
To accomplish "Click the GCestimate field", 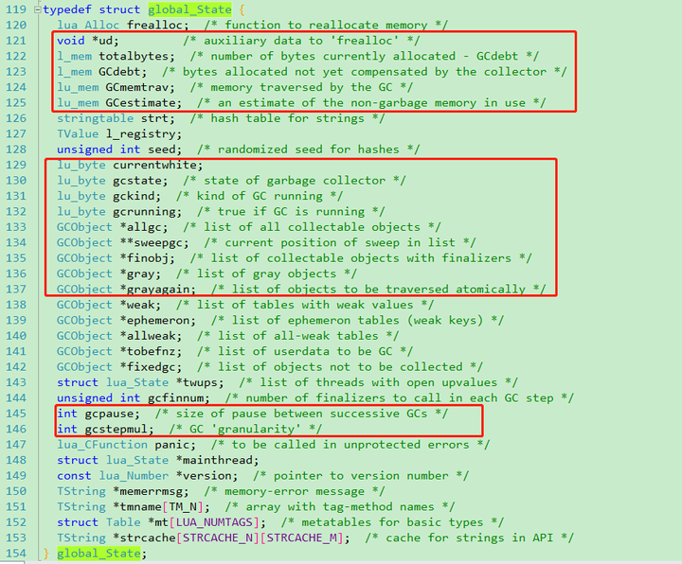I will [x=141, y=103].
